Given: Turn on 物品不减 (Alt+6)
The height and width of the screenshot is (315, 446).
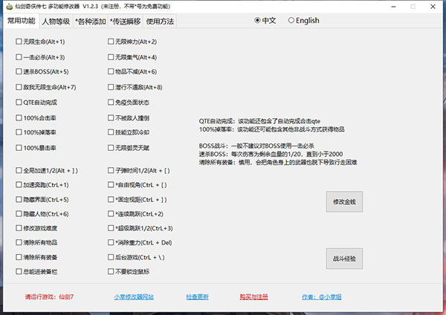Looking at the screenshot, I should tap(111, 72).
